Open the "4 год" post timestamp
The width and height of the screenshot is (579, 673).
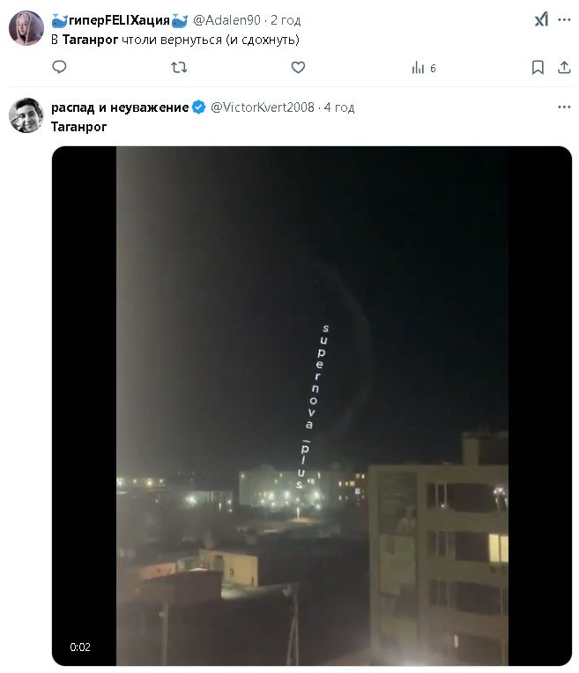(x=339, y=107)
